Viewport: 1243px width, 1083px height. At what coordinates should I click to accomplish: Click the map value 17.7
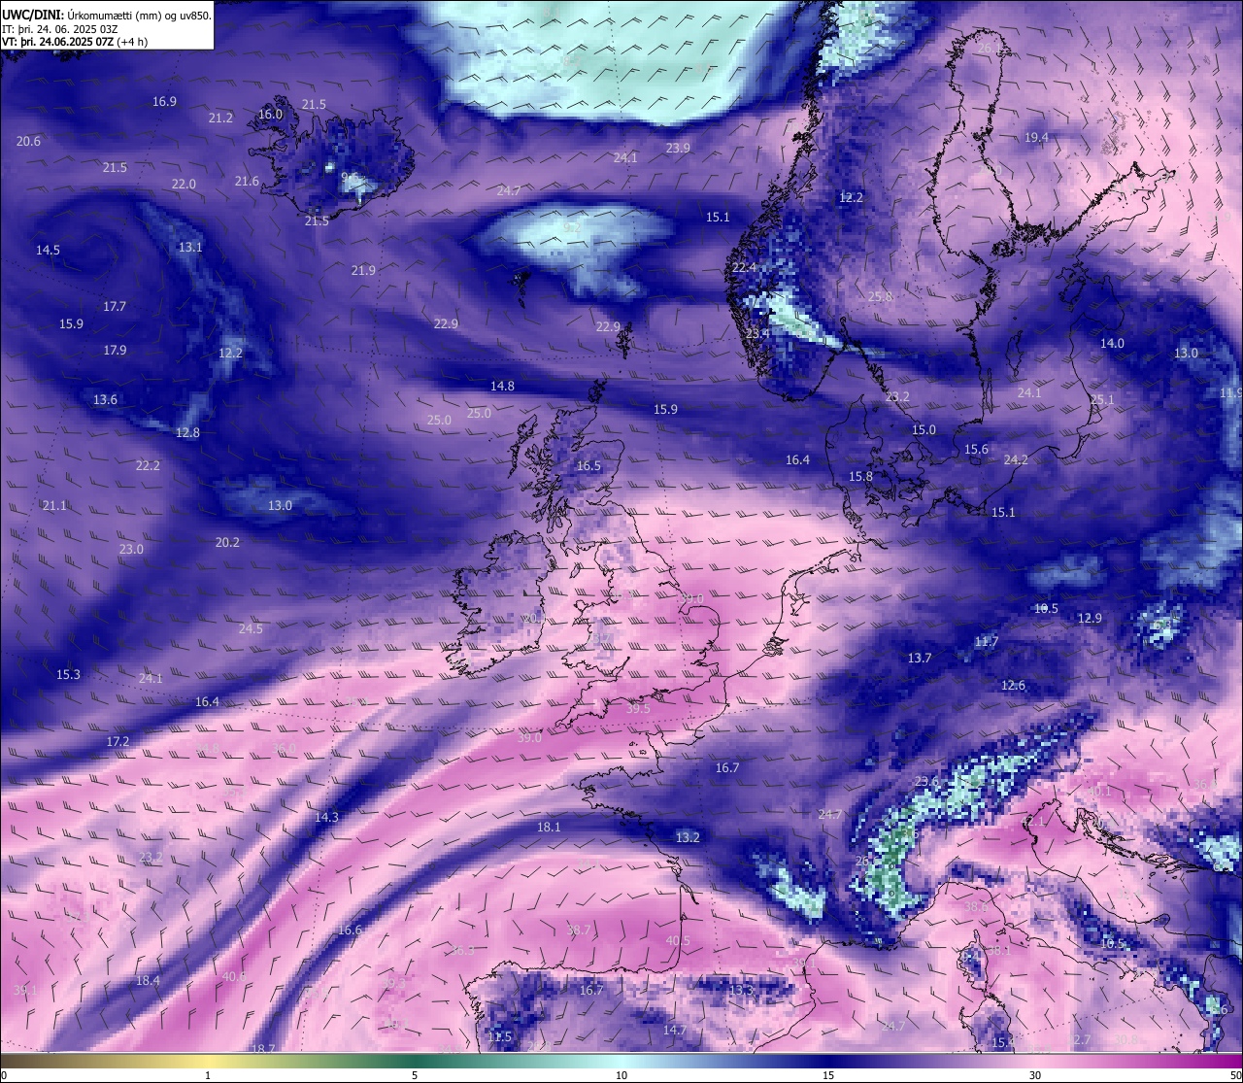115,307
